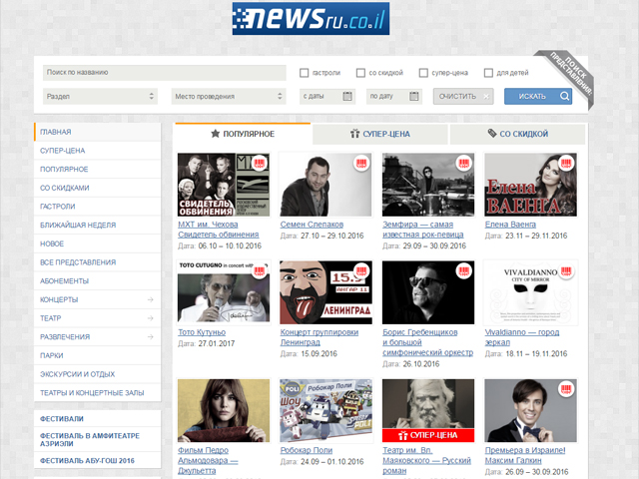Click ticket badge on Ленинград poster
Viewport: 639px width, 479px height.
click(x=361, y=271)
